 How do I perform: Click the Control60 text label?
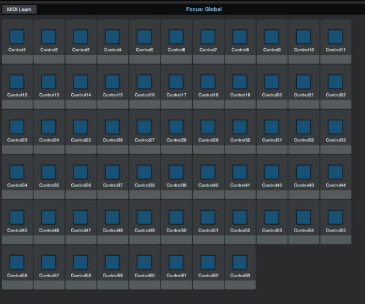(144, 275)
